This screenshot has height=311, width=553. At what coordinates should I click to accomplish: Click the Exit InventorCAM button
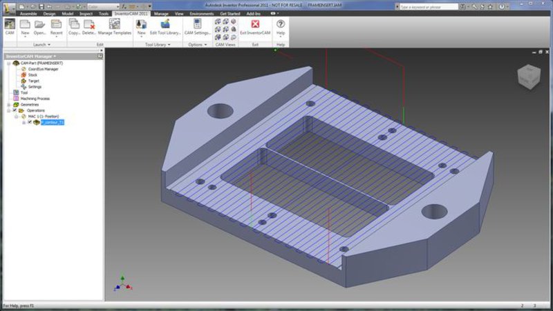pyautogui.click(x=255, y=25)
